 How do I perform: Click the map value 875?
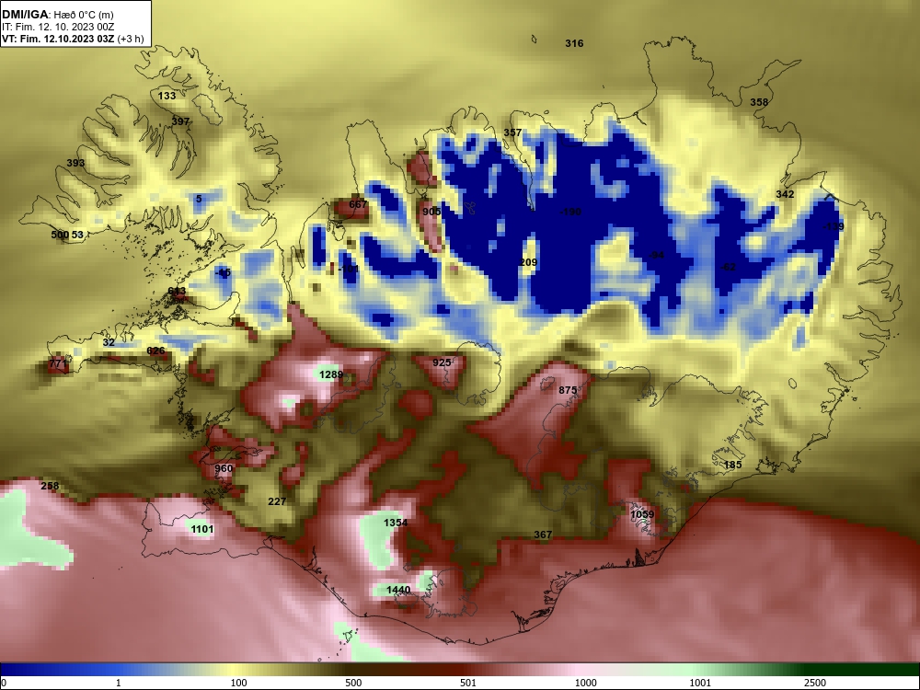pyautogui.click(x=568, y=390)
